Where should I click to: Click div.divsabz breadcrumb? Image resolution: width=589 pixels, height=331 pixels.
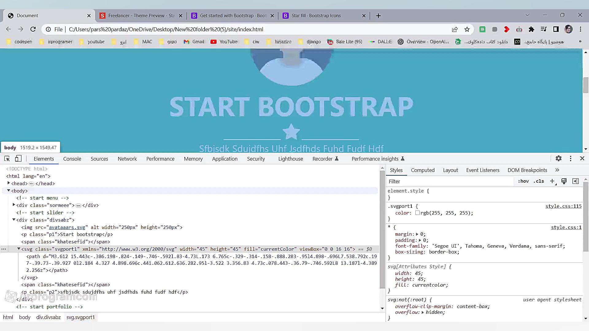pyautogui.click(x=48, y=317)
